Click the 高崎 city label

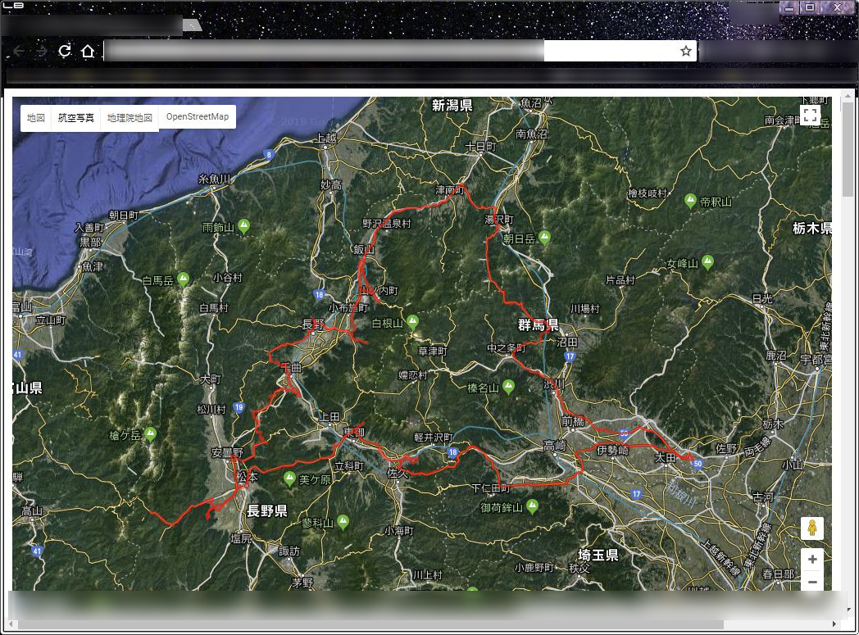[x=554, y=446]
